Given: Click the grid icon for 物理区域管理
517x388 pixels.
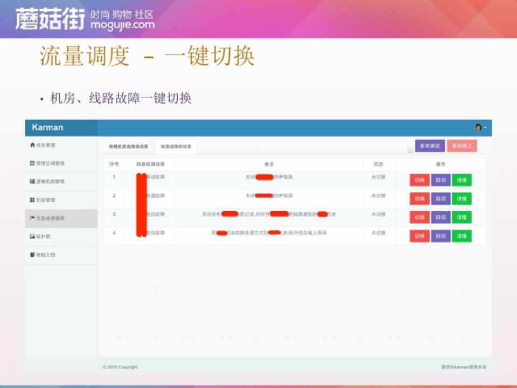Looking at the screenshot, I should coord(32,163).
